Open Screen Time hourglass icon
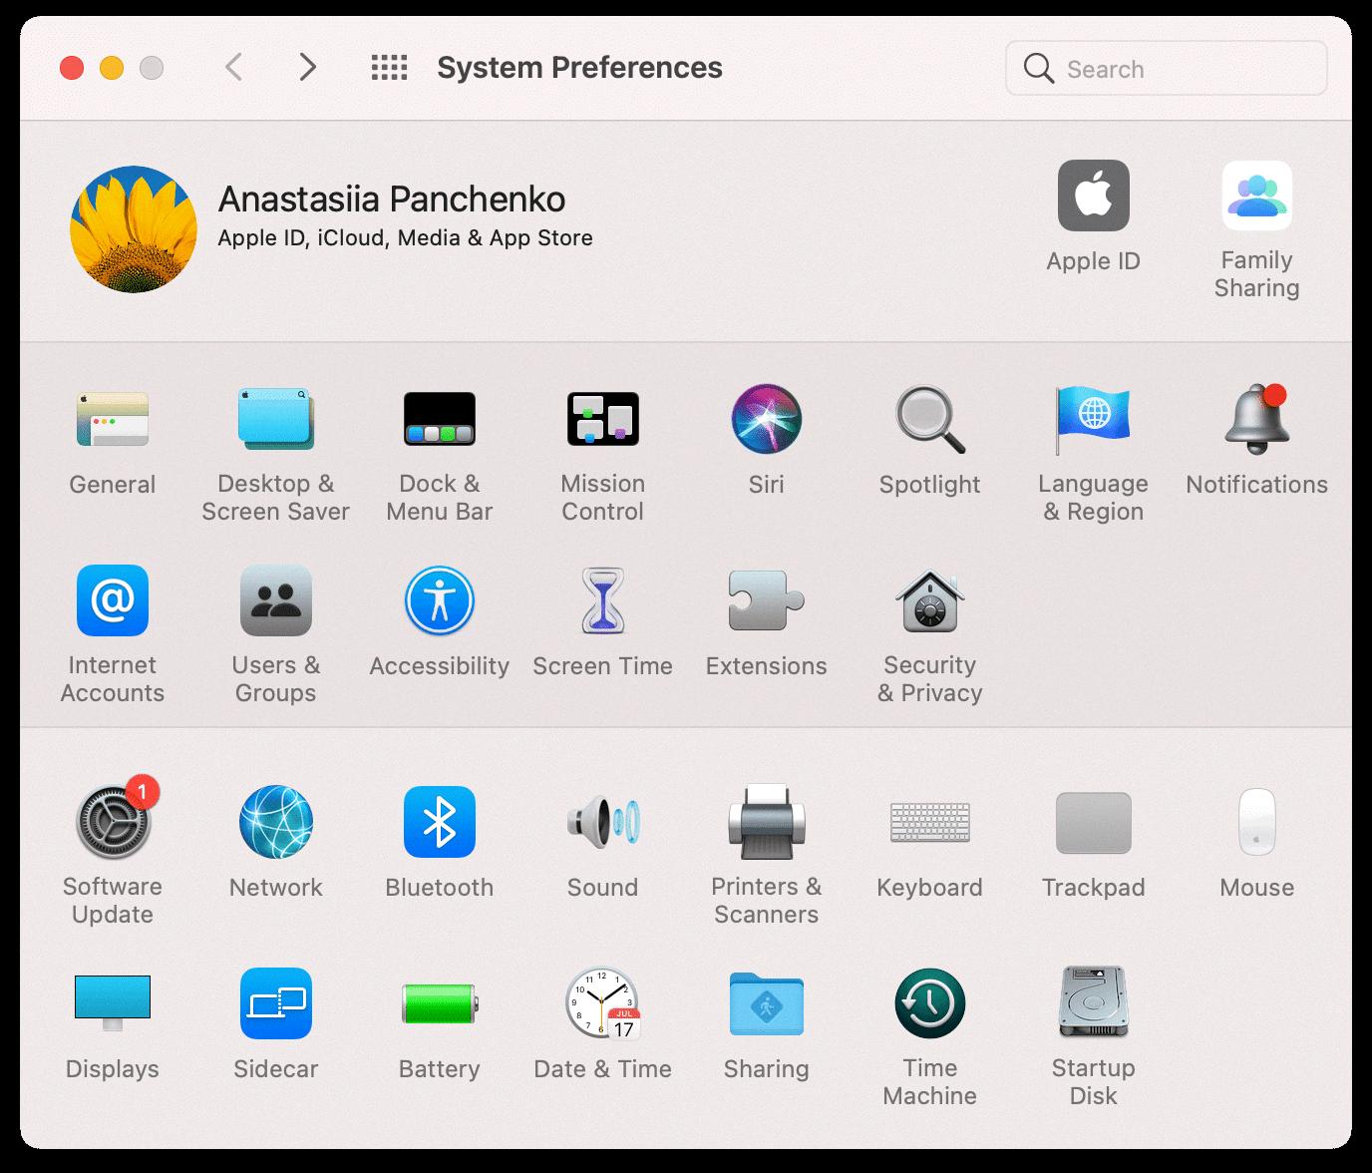This screenshot has height=1173, width=1372. 602,601
